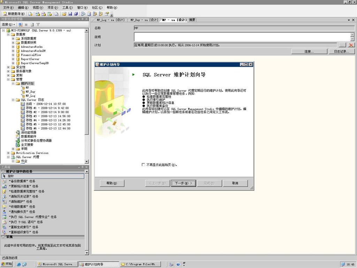Select the AdventureWorks database

(32, 47)
